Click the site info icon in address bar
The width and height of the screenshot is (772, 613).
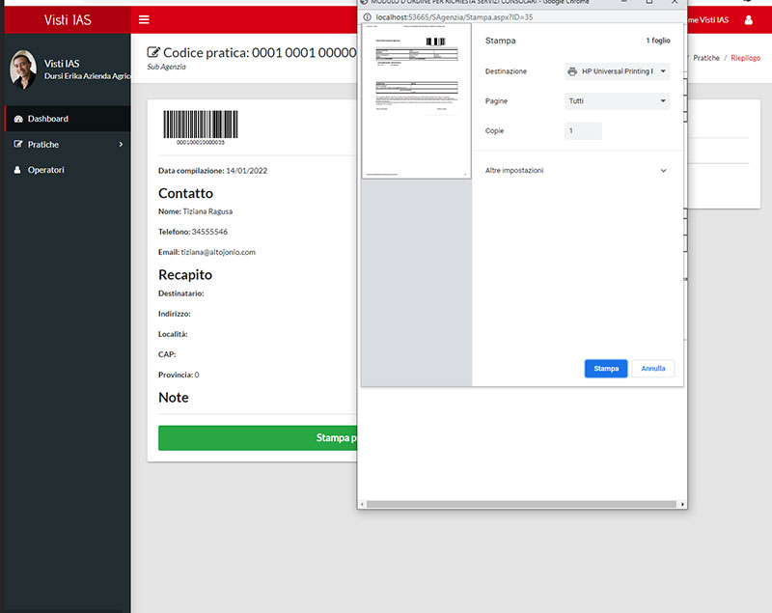pos(368,17)
